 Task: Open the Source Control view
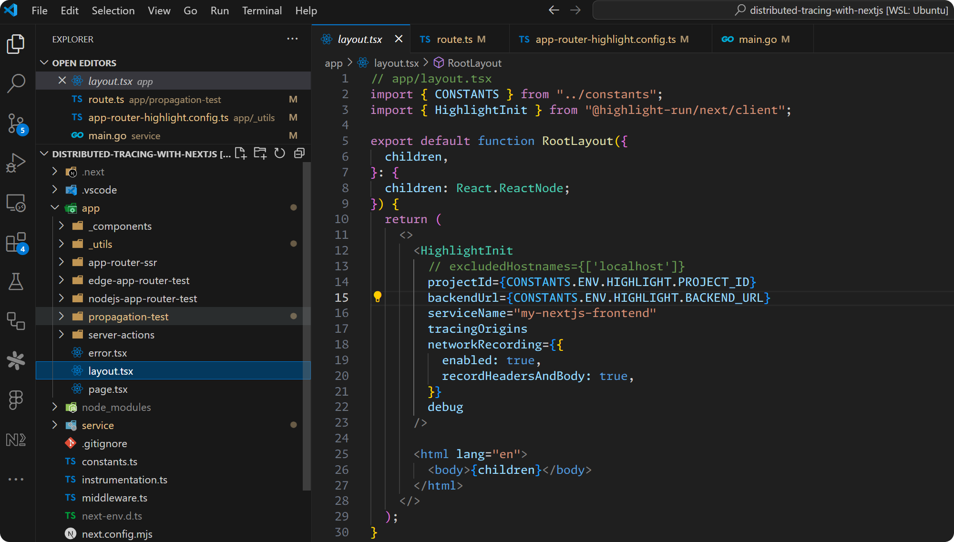click(17, 123)
